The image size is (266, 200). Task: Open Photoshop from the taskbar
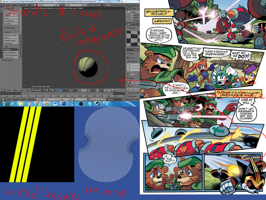click(64, 104)
